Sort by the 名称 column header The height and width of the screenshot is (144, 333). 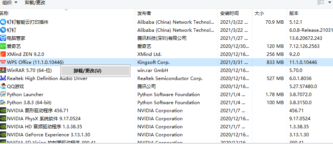coord(4,13)
